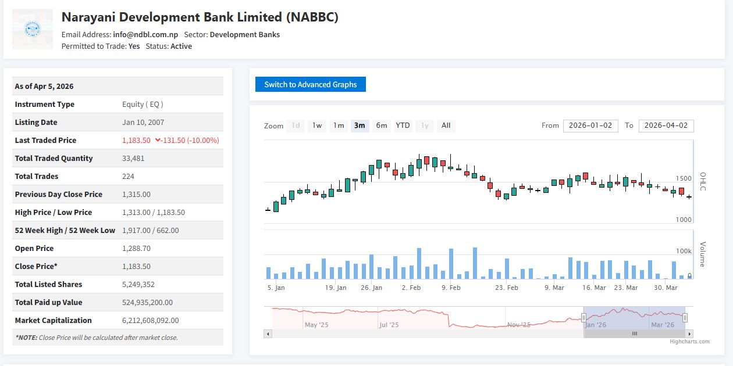The height and width of the screenshot is (366, 733).
Task: Click the info@ndbl.com.np email address
Action: (x=145, y=35)
